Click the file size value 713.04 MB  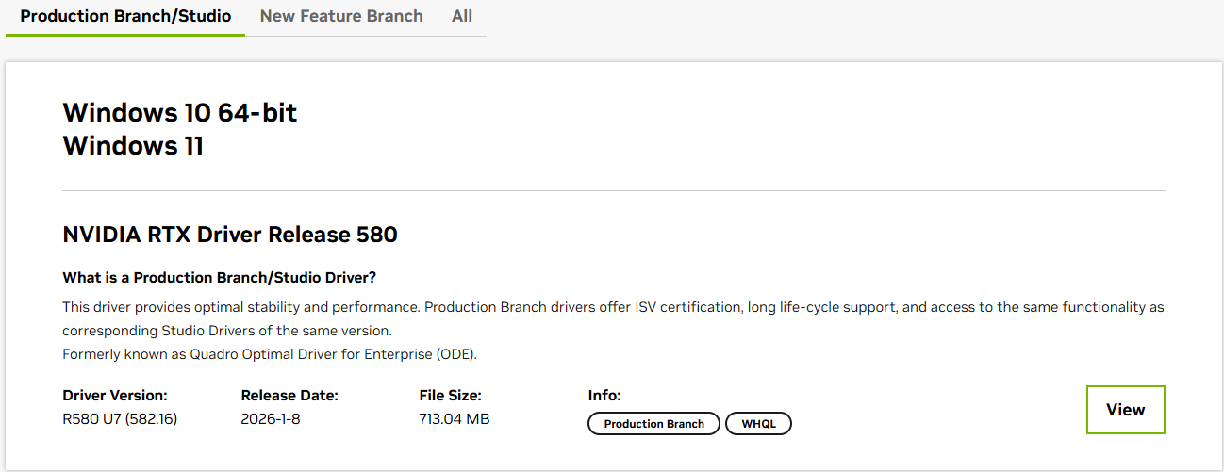point(455,418)
